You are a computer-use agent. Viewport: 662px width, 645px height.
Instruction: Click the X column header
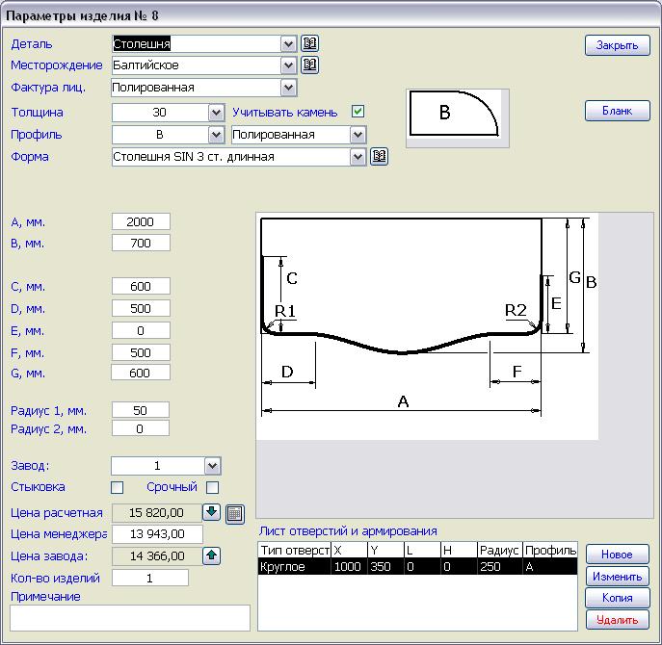pos(350,550)
